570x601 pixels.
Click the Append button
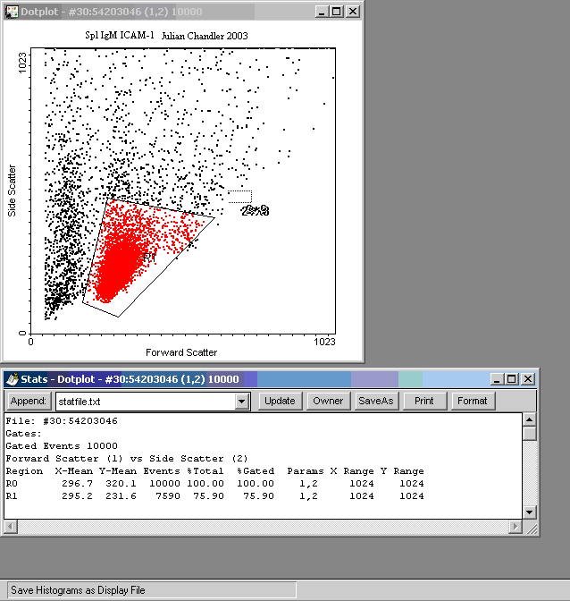point(29,401)
